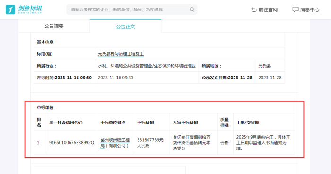Image resolution: width=331 pixels, height=174 pixels.
Task: Select the 排名 column header
Action: pyautogui.click(x=40, y=122)
